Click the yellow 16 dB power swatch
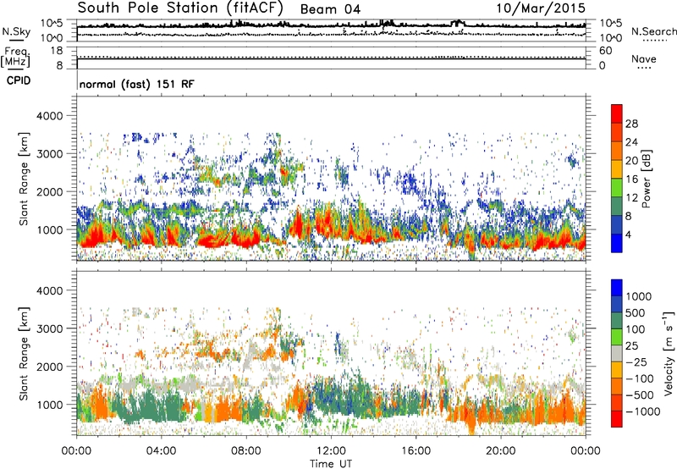The width and height of the screenshot is (677, 469). (x=617, y=168)
